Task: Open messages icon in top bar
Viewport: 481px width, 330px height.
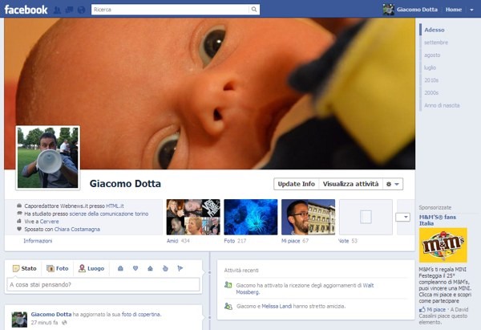Action: 69,10
